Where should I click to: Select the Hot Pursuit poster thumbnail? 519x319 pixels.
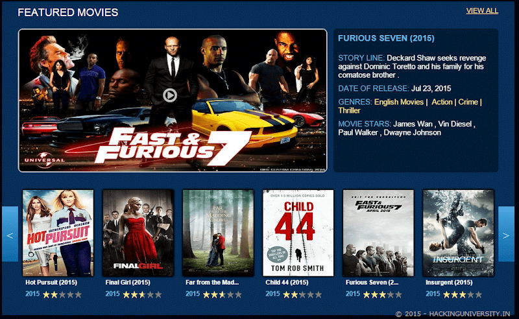pyautogui.click(x=58, y=233)
